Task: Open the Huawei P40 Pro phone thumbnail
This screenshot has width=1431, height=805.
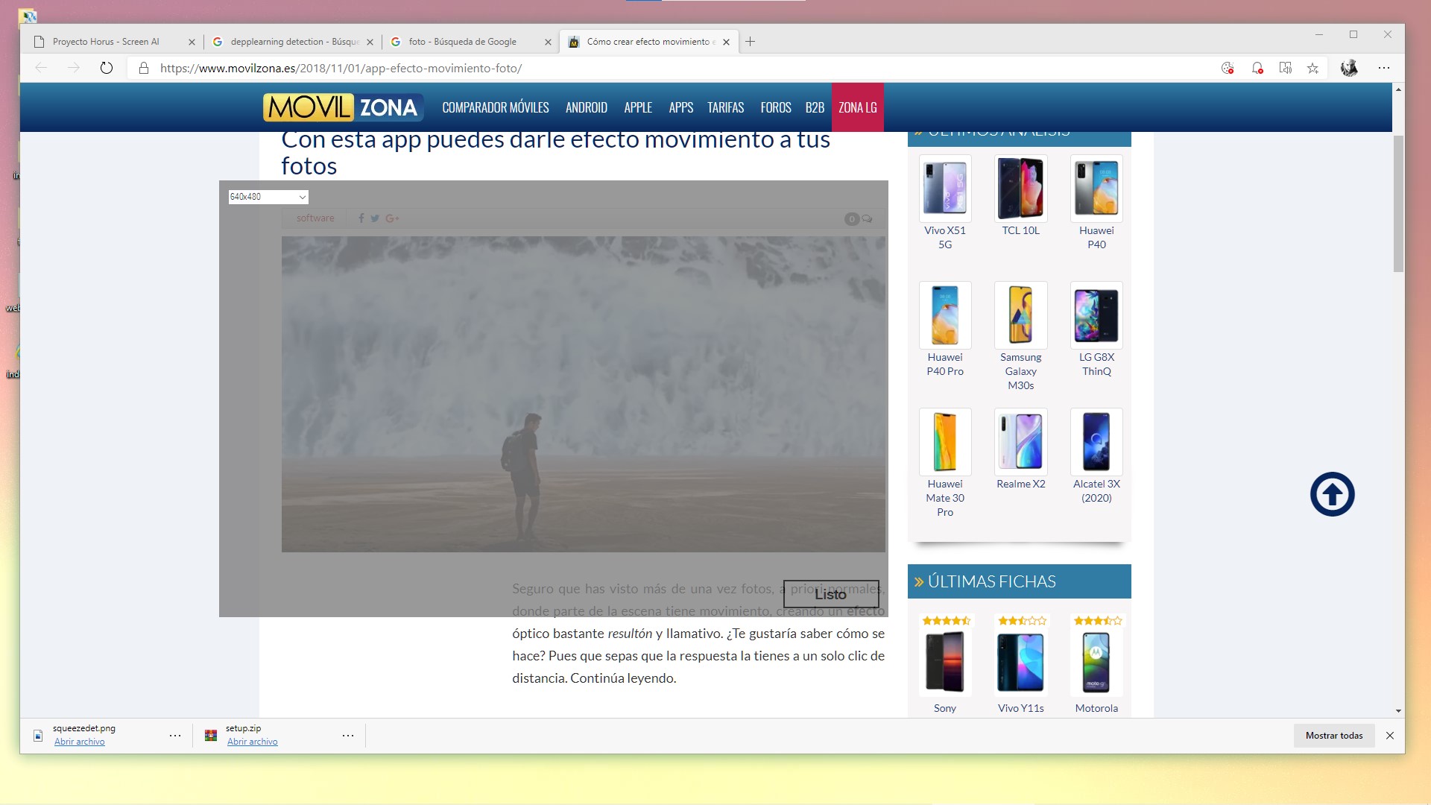Action: 944,315
